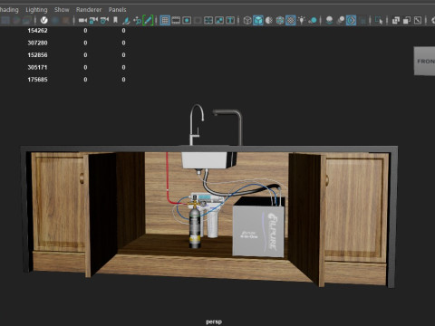
Task: Toggle Screen Space Ambient Occlusion icon
Action: [x=329, y=20]
